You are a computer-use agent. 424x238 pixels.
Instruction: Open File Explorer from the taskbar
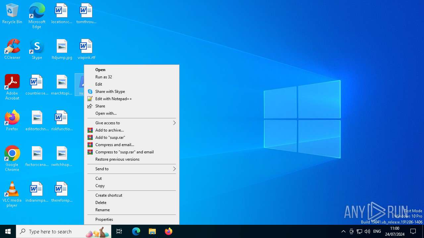[152, 231]
